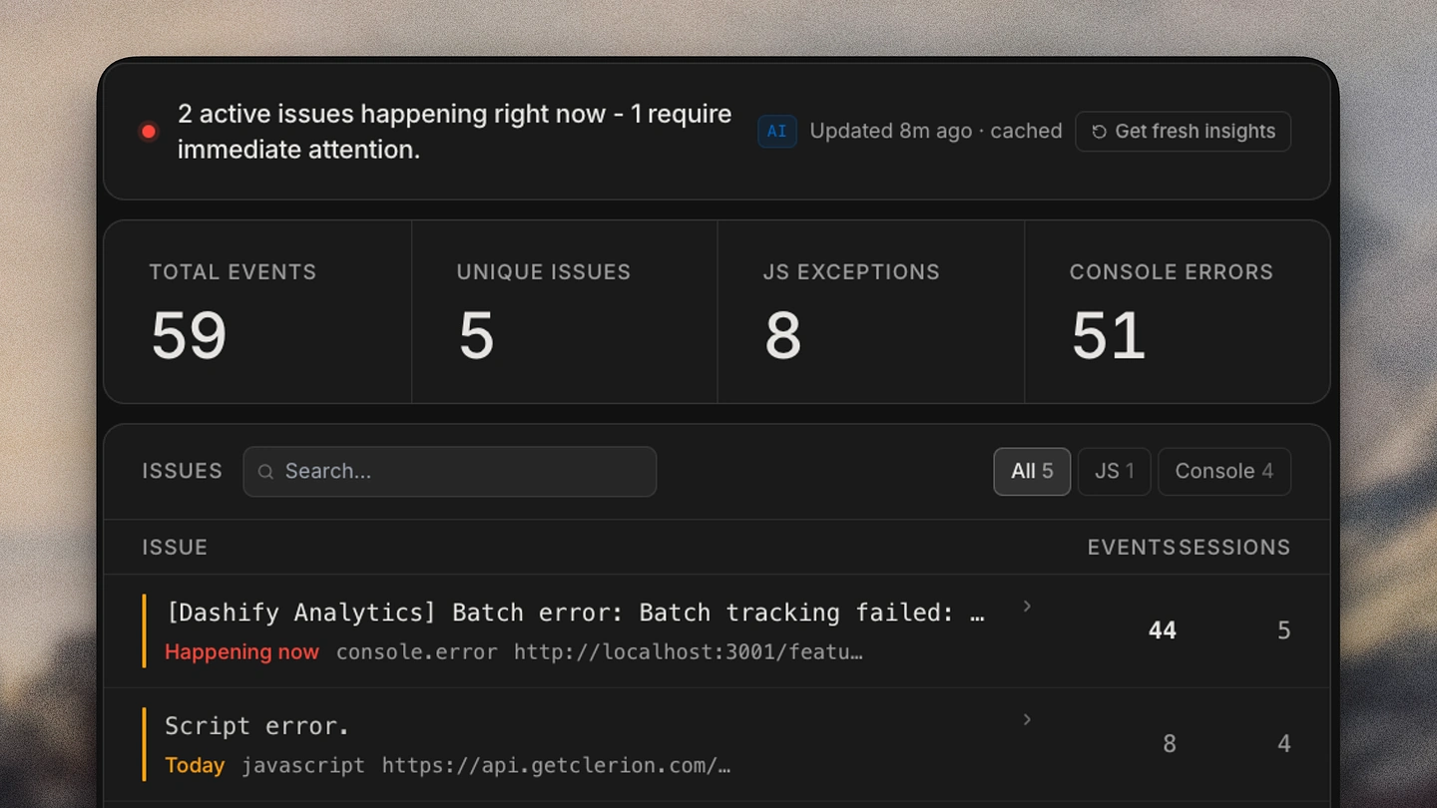Click the EVENTS column header
This screenshot has width=1437, height=808.
(1132, 548)
